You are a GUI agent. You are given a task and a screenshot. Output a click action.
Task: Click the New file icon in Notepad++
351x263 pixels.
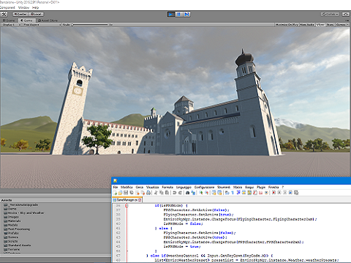(x=115, y=193)
